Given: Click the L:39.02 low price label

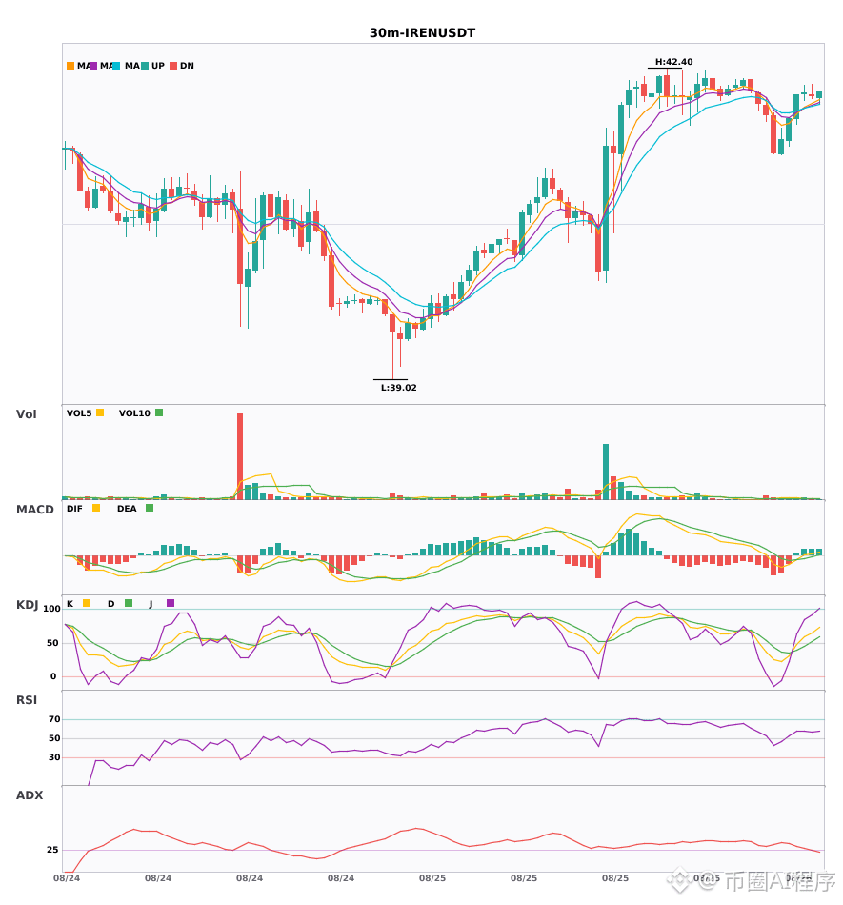Looking at the screenshot, I should pos(398,388).
